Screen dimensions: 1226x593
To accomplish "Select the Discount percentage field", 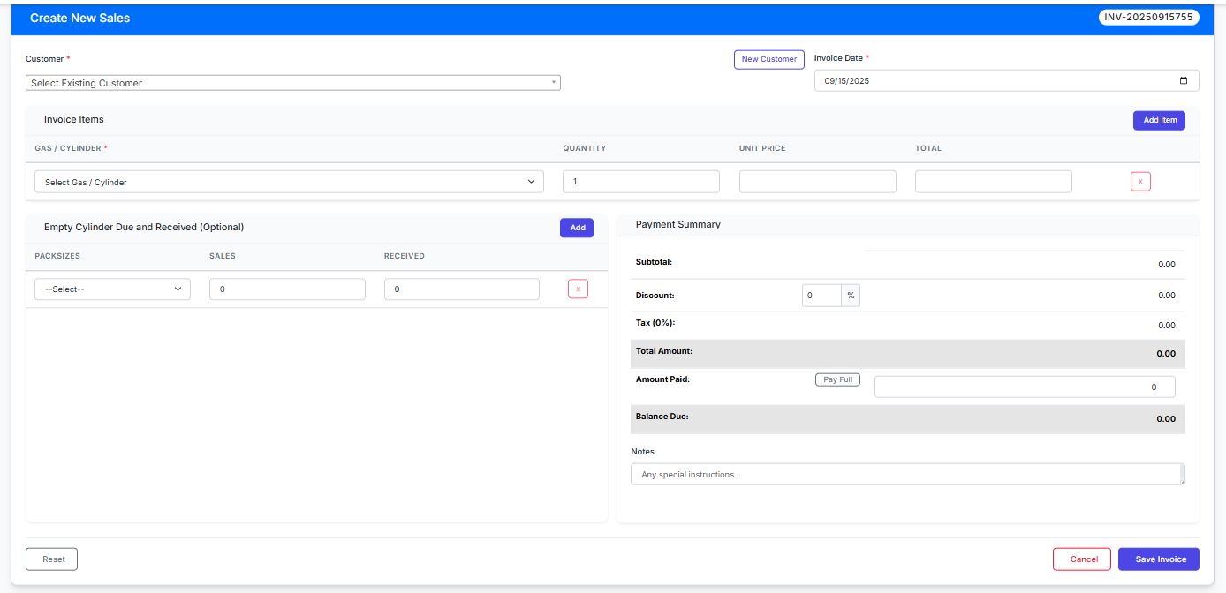I will click(821, 296).
